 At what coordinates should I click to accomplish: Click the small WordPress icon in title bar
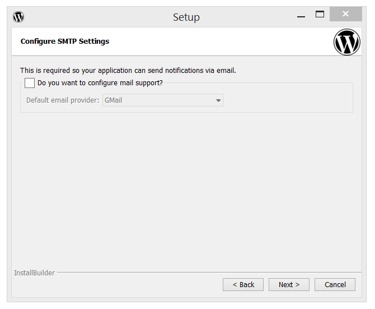pyautogui.click(x=18, y=17)
